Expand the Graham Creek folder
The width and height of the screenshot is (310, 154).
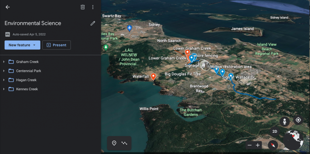(x=4, y=62)
